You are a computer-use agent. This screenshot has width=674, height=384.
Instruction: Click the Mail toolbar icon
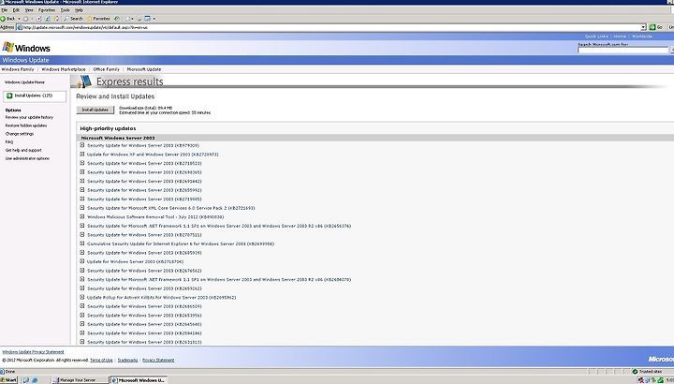[127, 19]
